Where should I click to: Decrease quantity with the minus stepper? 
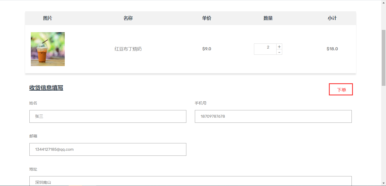click(x=279, y=52)
